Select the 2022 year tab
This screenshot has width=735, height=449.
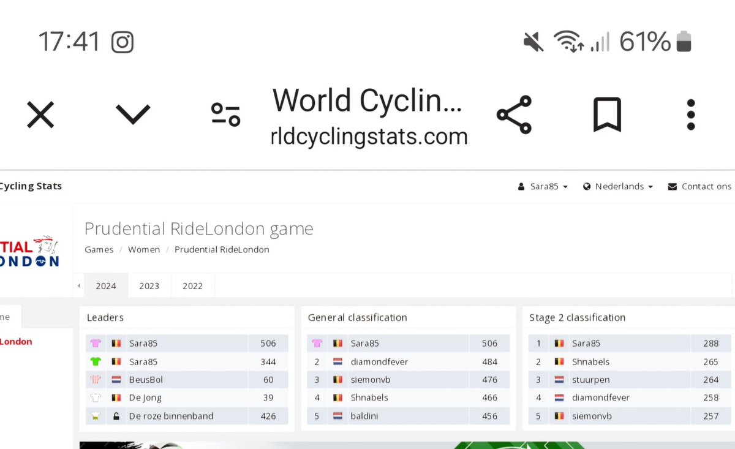(x=193, y=285)
